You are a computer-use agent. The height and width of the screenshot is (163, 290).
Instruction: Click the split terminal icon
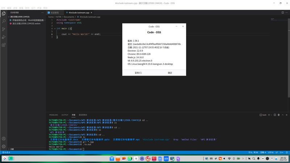click(275, 115)
